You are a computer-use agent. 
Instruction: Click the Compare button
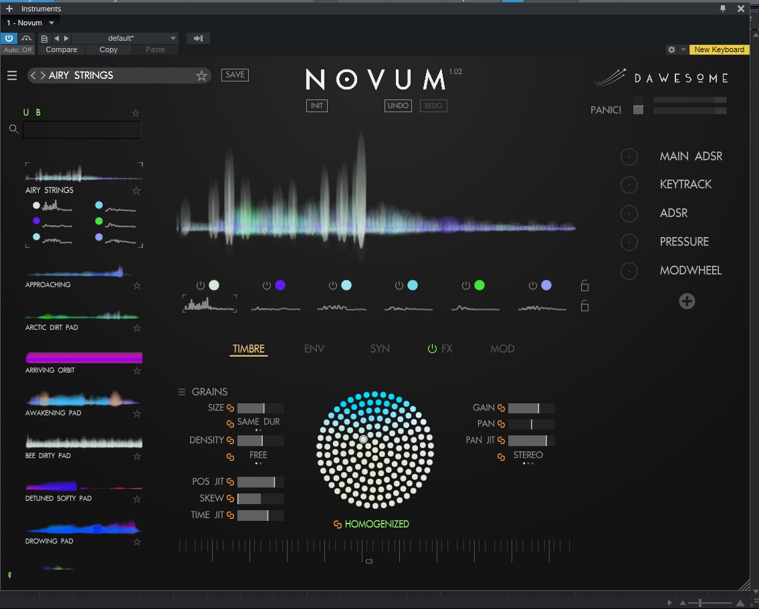coord(61,49)
